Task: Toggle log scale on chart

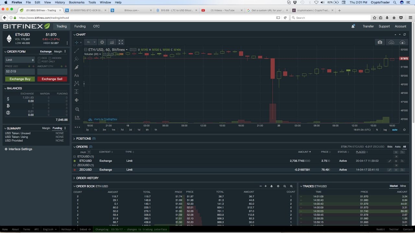Action: [x=385, y=130]
